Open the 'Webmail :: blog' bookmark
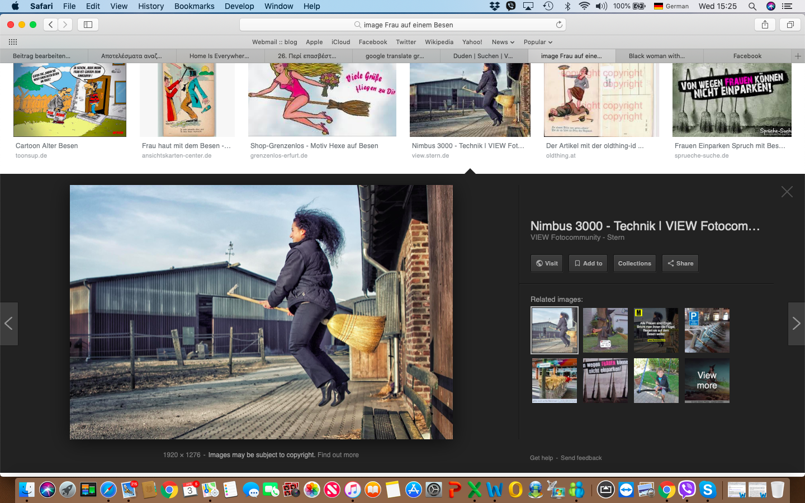This screenshot has height=503, width=805. pyautogui.click(x=274, y=42)
